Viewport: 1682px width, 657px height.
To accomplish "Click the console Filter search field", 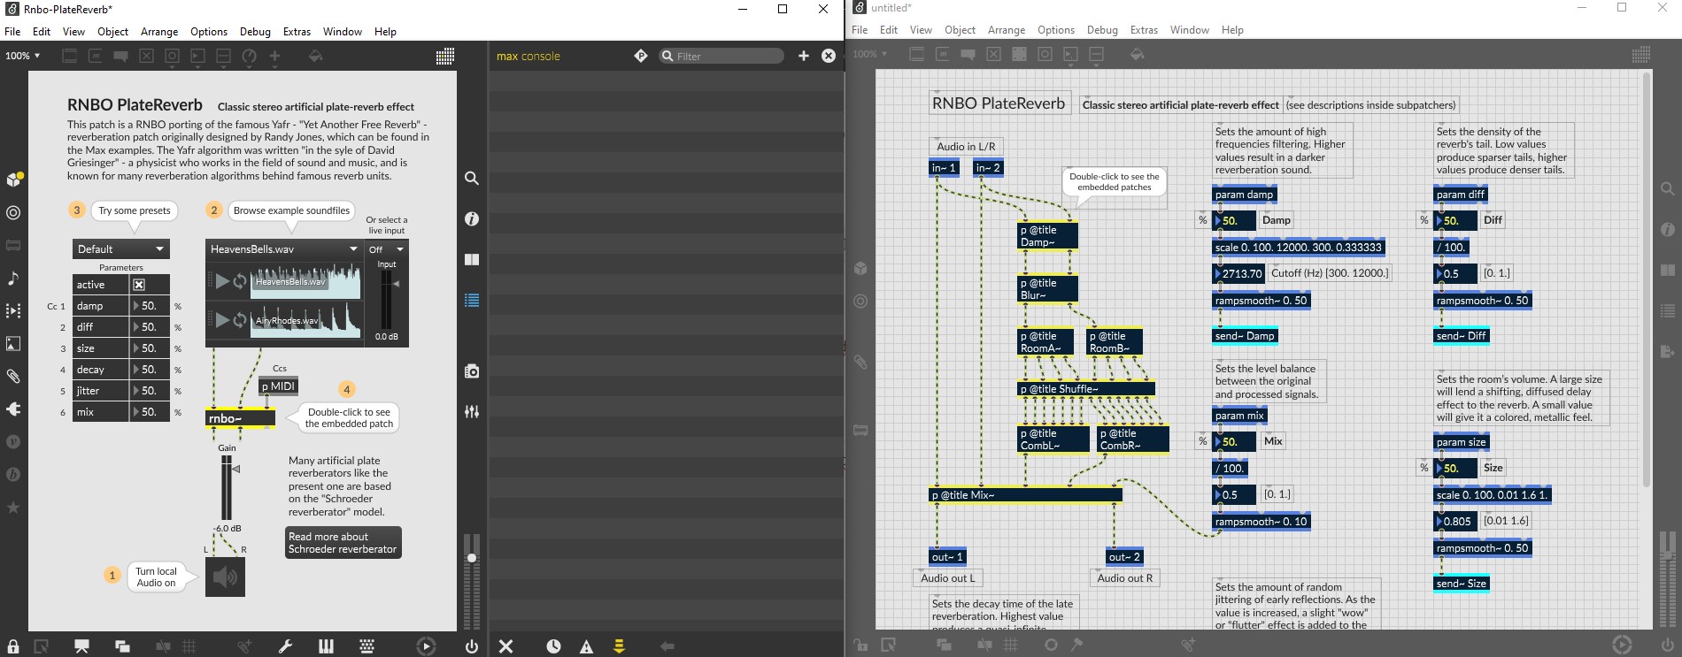I will click(x=721, y=56).
